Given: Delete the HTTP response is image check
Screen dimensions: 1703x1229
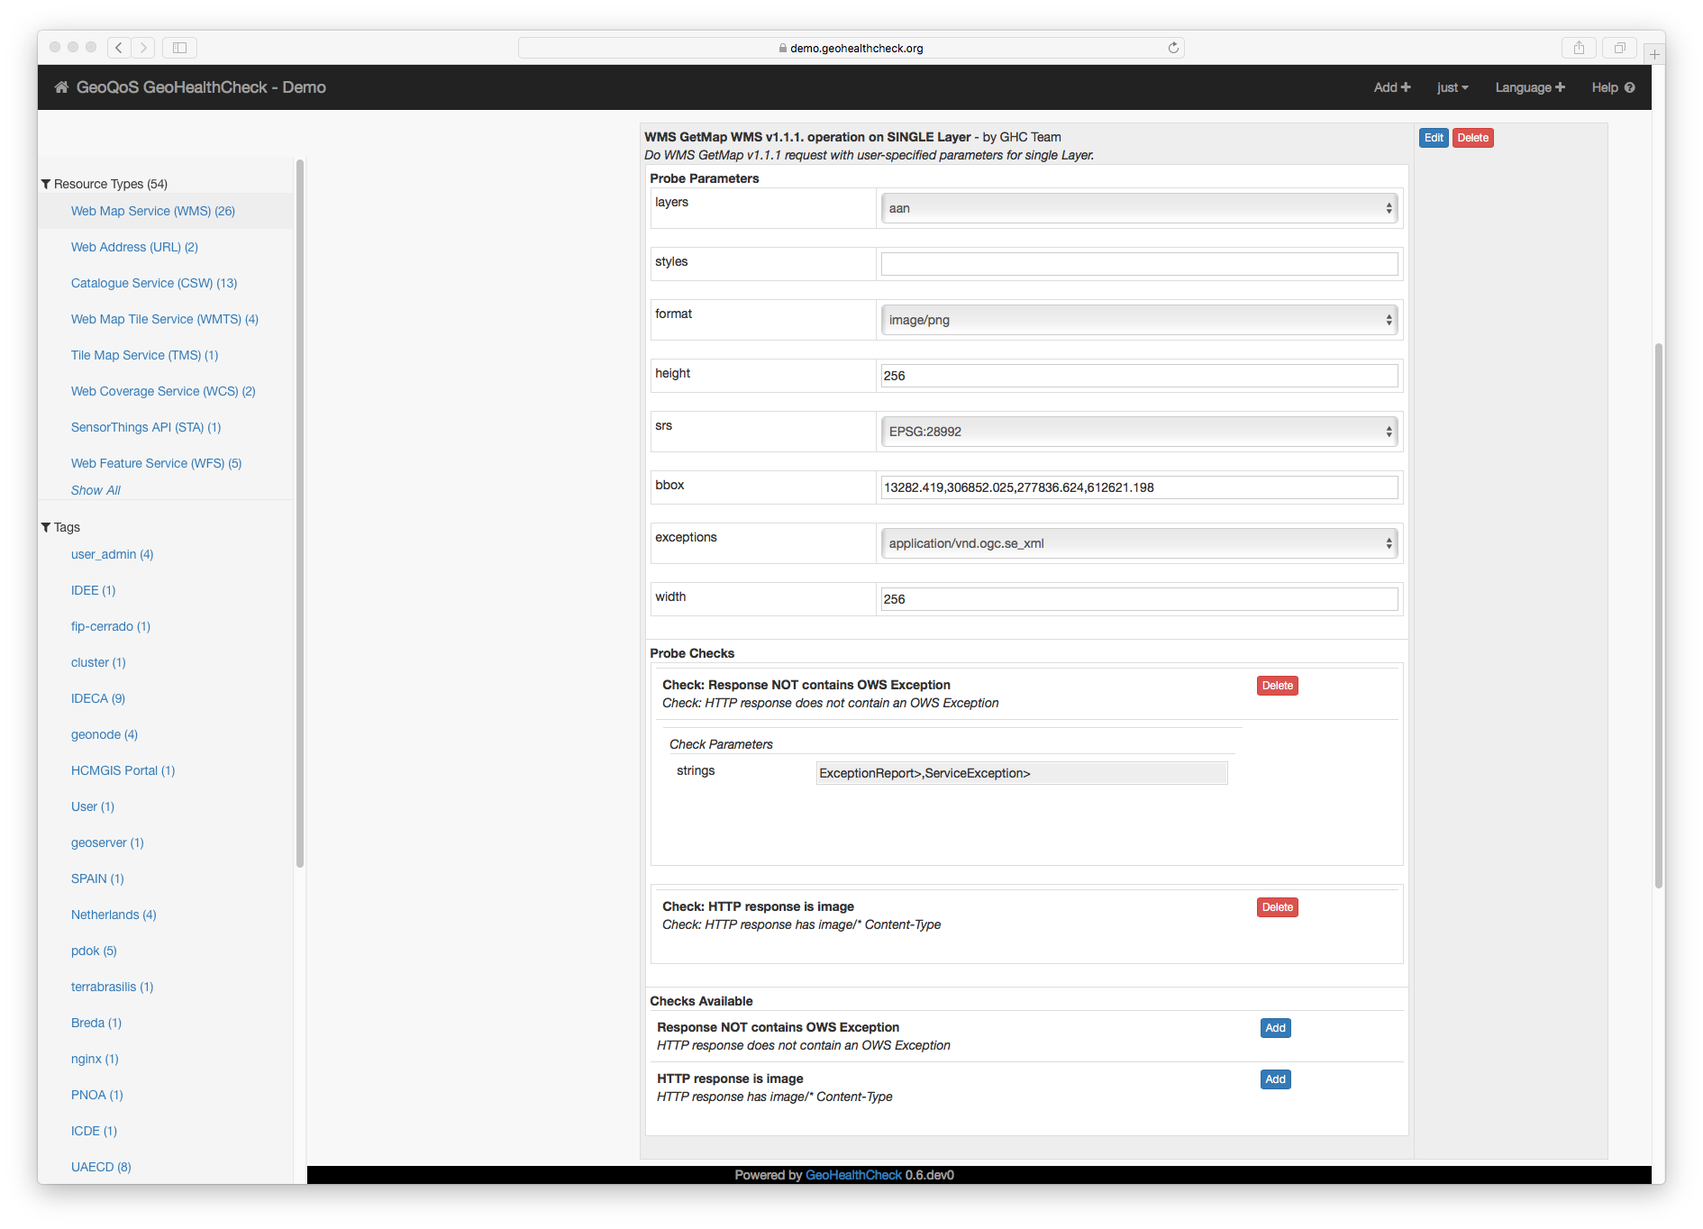Looking at the screenshot, I should click(1277, 907).
